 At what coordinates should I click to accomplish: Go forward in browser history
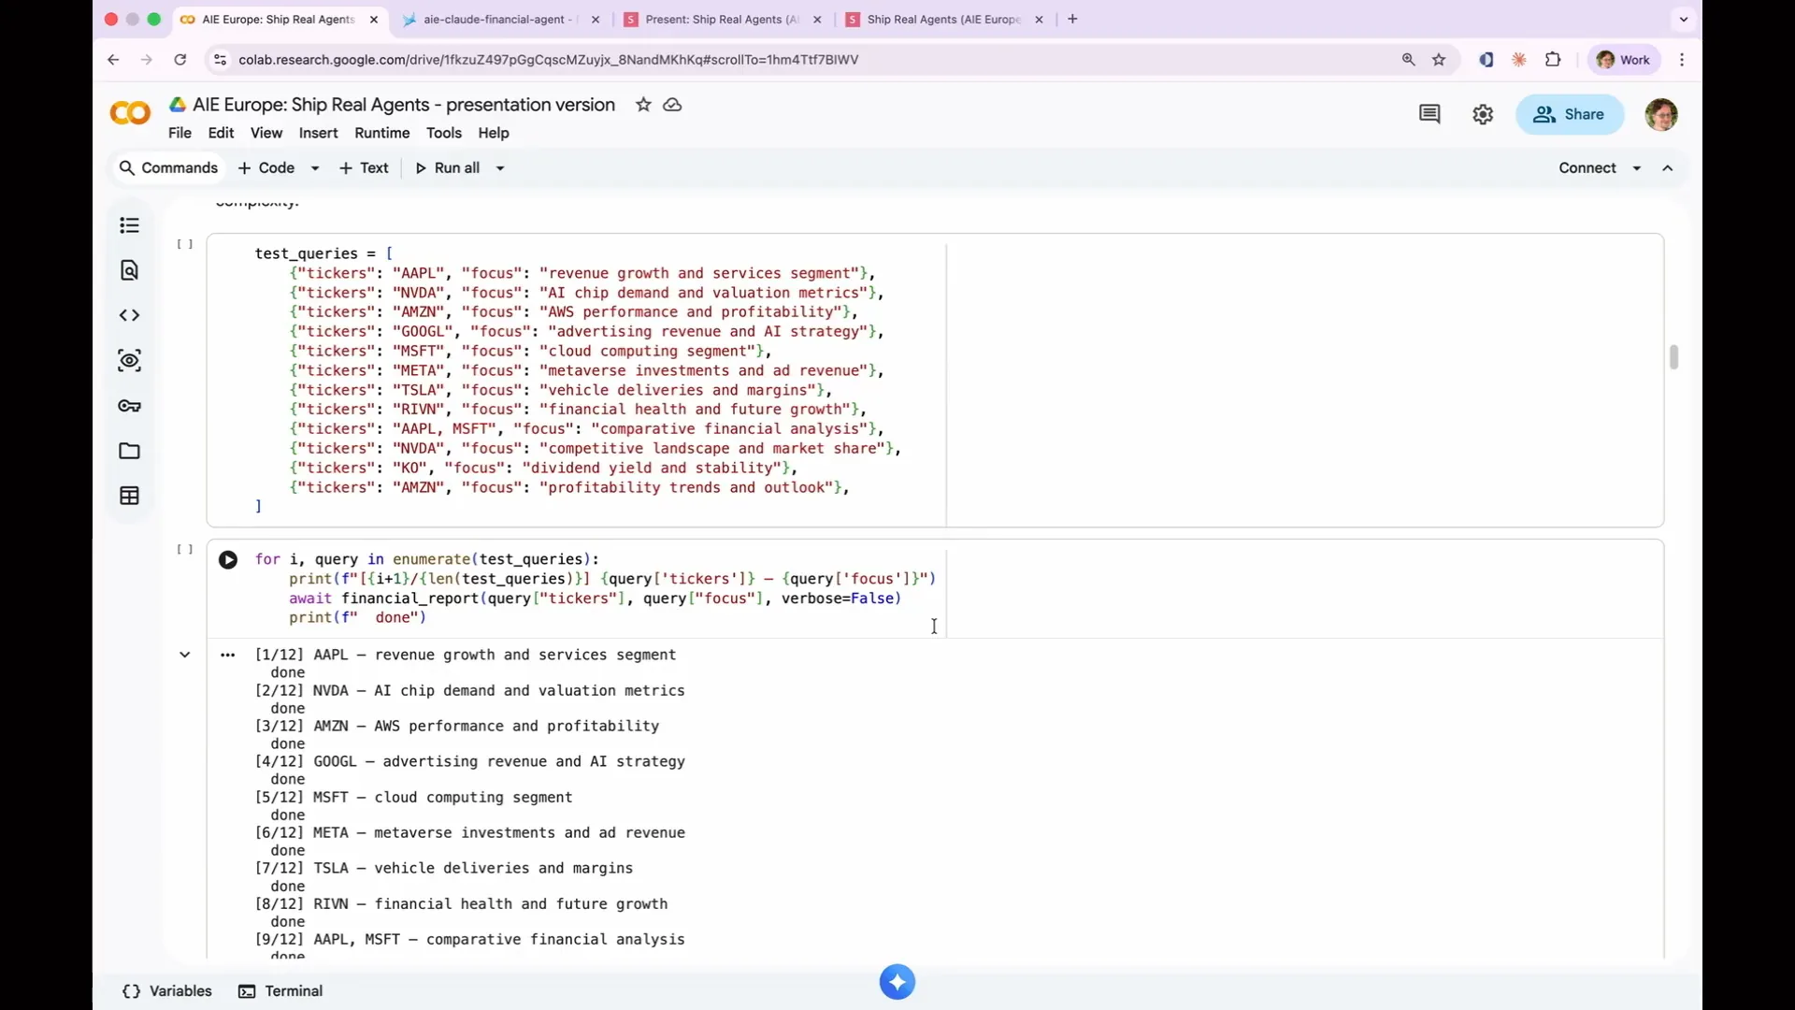(146, 60)
